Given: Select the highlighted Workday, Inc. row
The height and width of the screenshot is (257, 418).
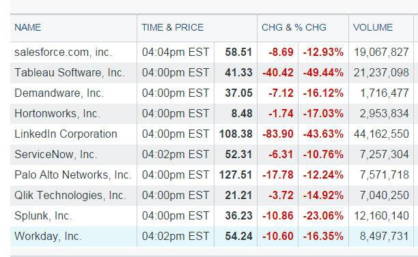Looking at the screenshot, I should point(212,237).
